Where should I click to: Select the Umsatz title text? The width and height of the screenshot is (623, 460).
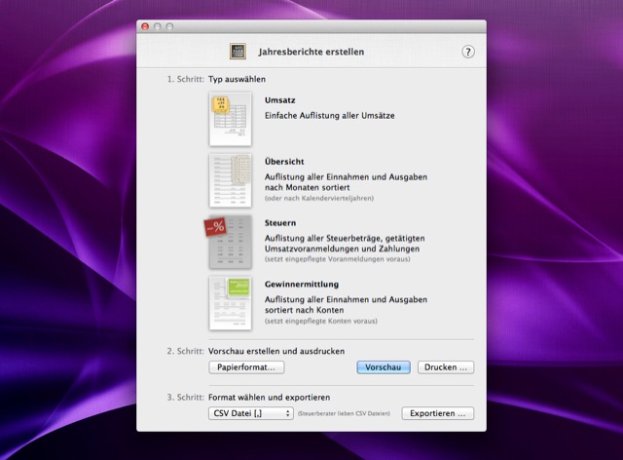pyautogui.click(x=280, y=100)
